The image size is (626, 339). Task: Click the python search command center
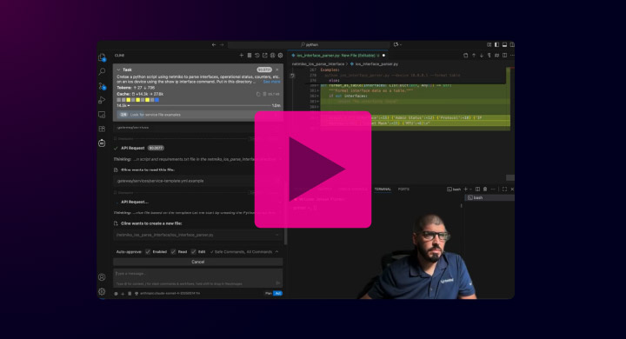(309, 44)
